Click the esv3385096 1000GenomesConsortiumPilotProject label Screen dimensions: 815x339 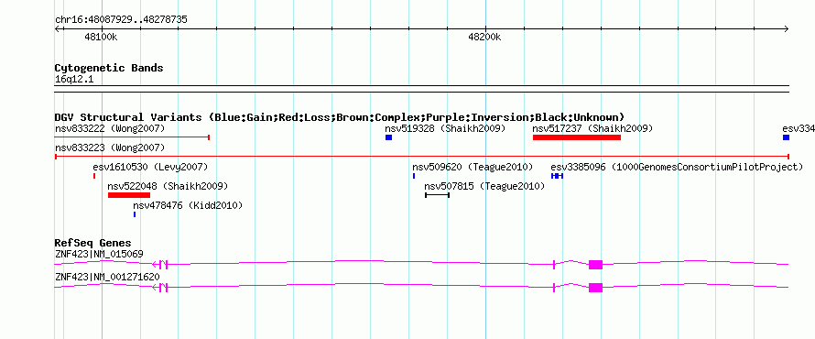tap(677, 167)
